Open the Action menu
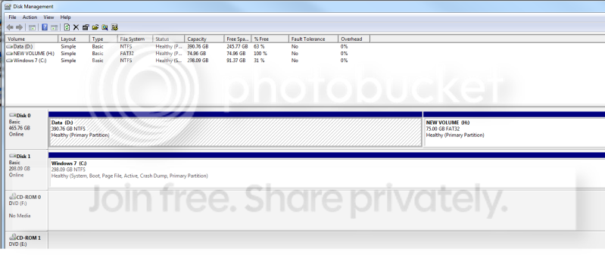The height and width of the screenshot is (280, 605). 30,17
